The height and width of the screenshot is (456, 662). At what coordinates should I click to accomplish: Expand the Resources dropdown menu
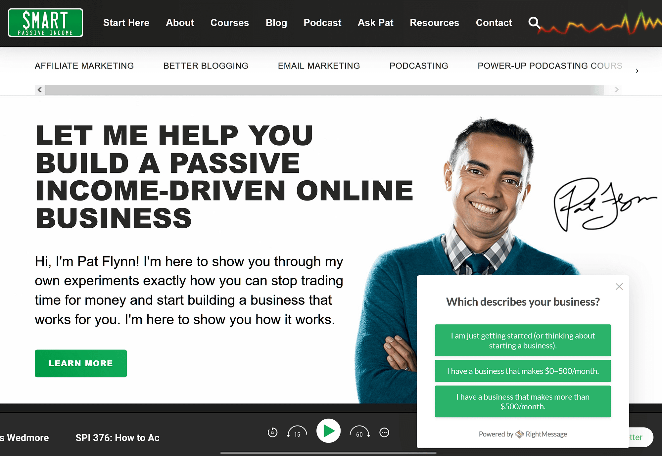[434, 23]
